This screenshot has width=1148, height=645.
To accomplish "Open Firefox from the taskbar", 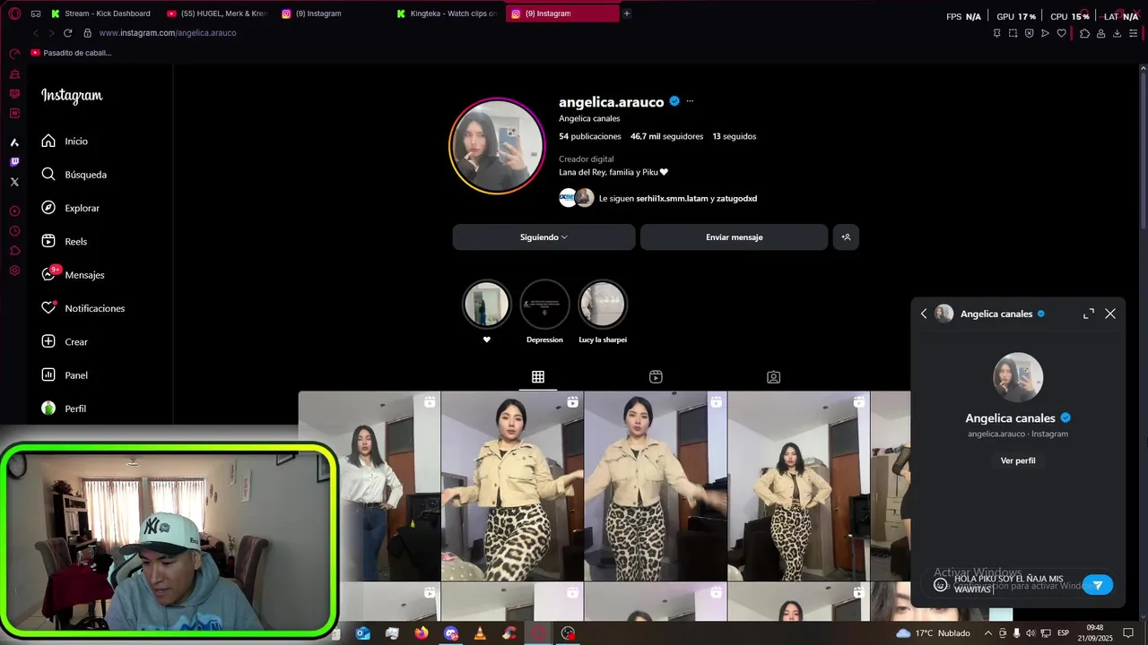I will click(422, 633).
